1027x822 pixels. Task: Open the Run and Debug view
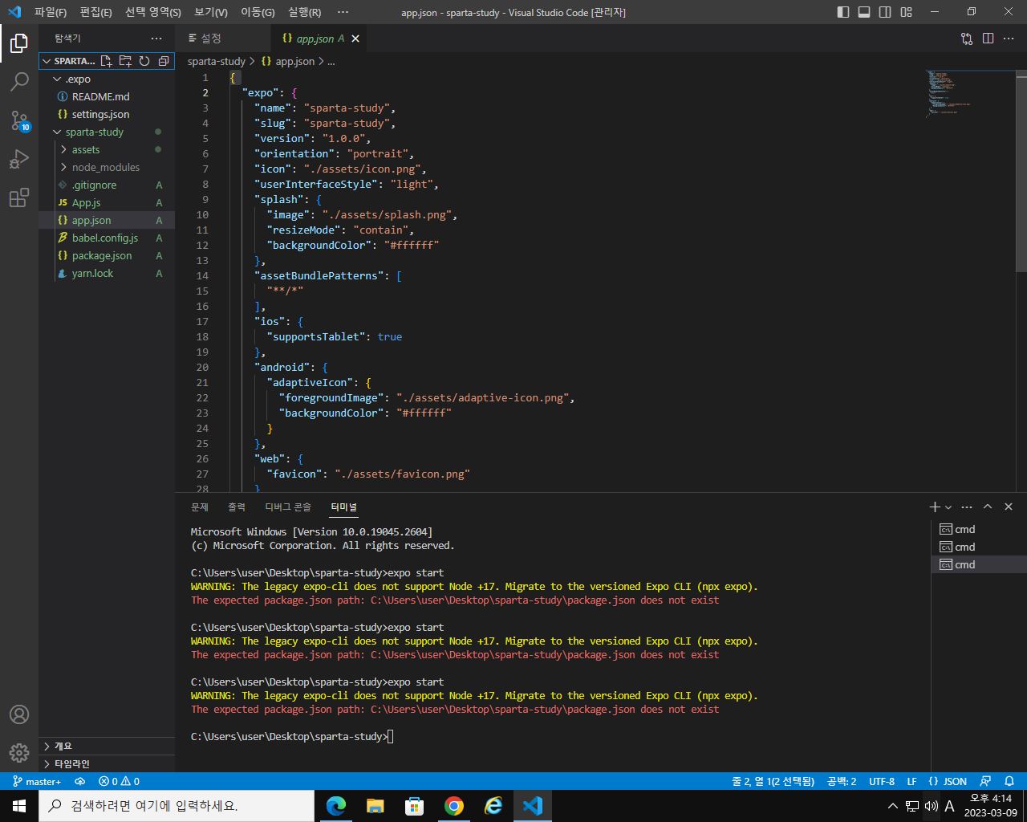19,159
